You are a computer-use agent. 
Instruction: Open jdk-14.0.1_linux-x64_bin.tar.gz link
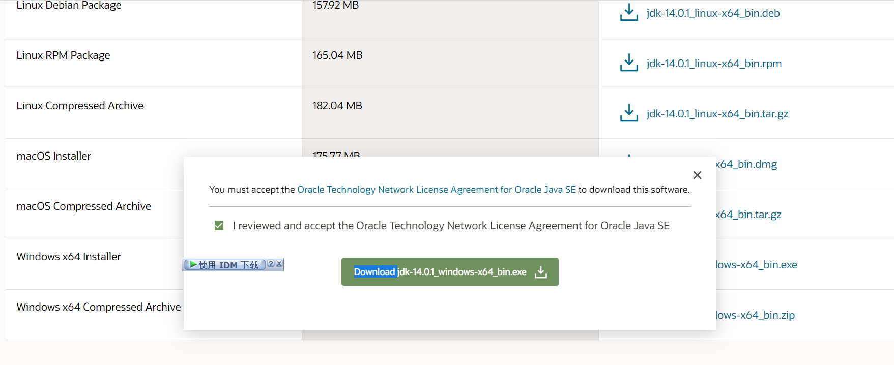717,114
